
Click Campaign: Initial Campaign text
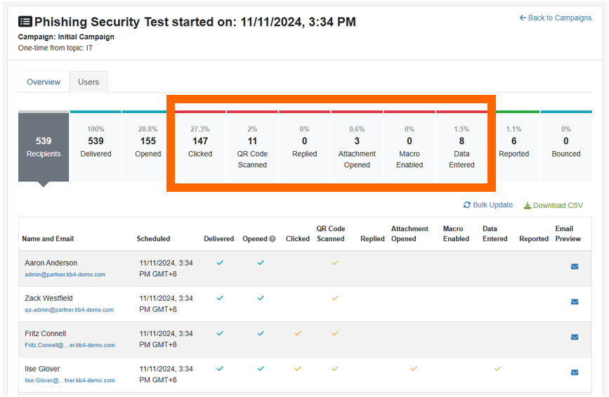coord(66,37)
